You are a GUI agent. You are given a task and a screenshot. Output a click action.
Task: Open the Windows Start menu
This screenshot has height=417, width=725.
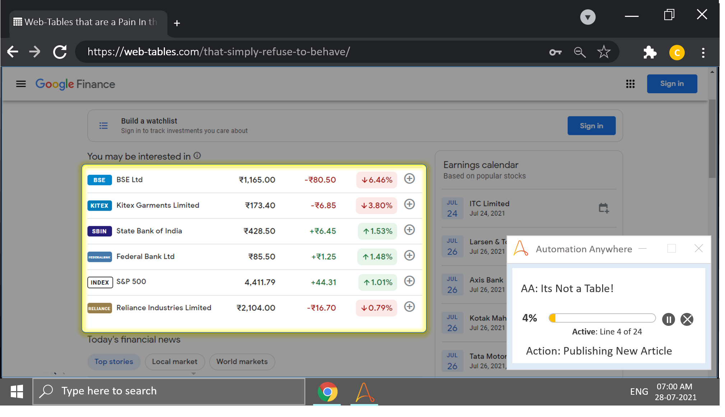click(17, 391)
